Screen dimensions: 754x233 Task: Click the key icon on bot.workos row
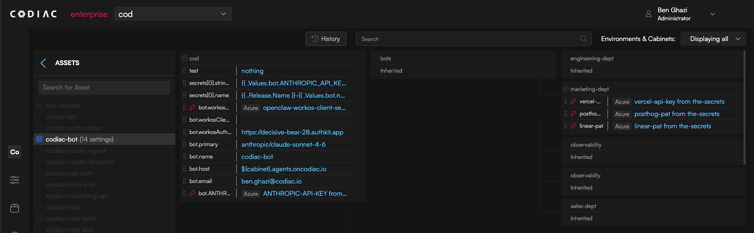click(192, 108)
